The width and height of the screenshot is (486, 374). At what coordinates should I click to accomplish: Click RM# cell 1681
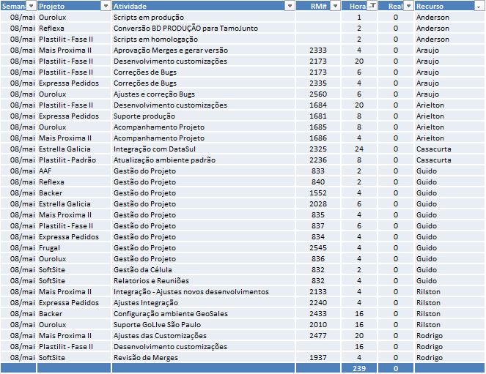coord(318,116)
